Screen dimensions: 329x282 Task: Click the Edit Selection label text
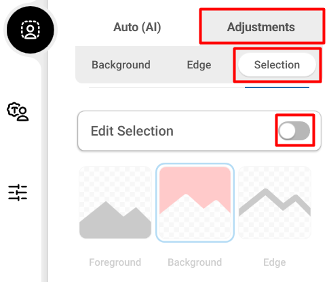click(132, 131)
